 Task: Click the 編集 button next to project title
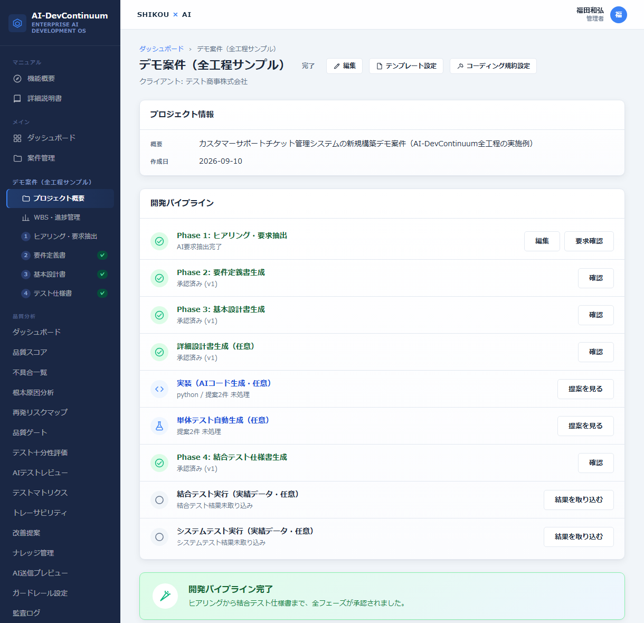[x=344, y=66]
